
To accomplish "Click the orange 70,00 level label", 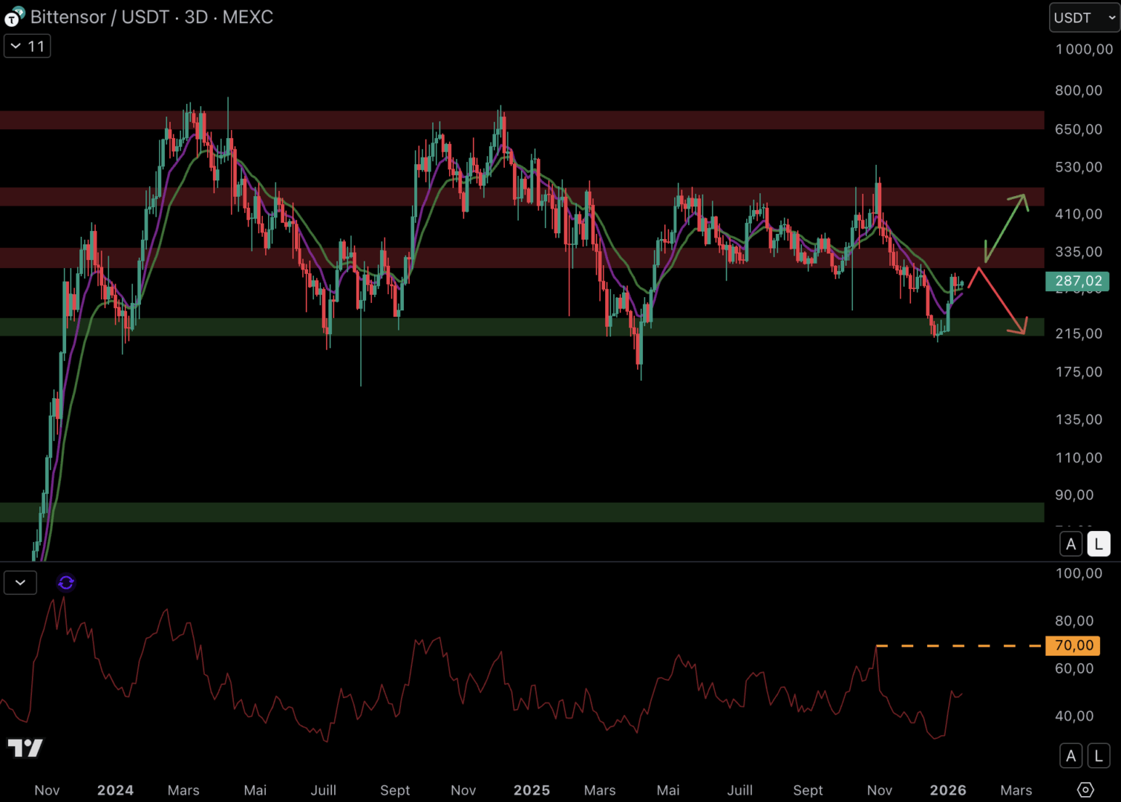I will coord(1073,645).
